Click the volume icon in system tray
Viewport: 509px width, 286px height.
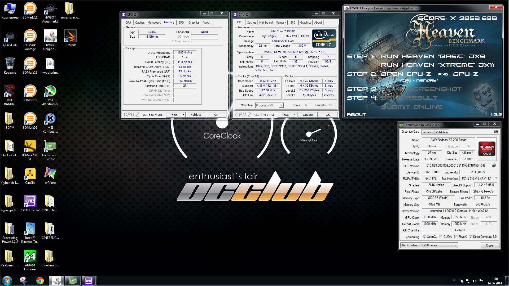click(474, 281)
